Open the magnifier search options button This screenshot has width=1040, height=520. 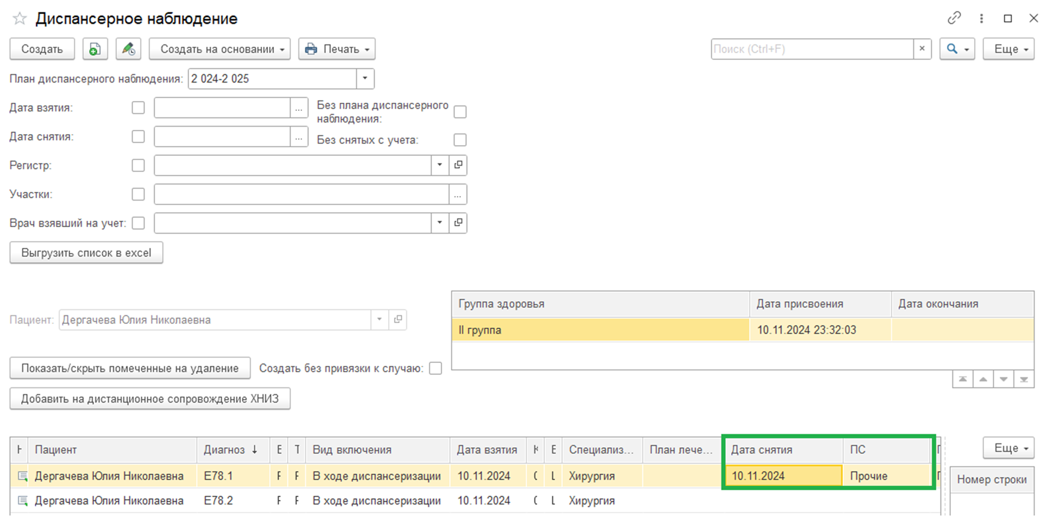point(957,49)
